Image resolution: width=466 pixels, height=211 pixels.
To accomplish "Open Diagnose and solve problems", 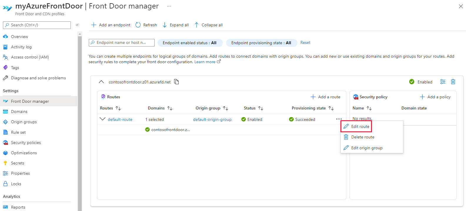I will (39, 78).
